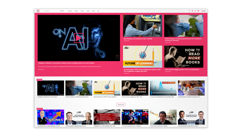This screenshot has height=136, width=242.
Task: Open the Finanza menu
Action: click(82, 11)
